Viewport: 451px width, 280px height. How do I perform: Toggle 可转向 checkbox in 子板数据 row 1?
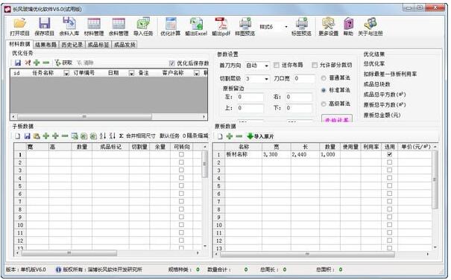tap(181, 154)
